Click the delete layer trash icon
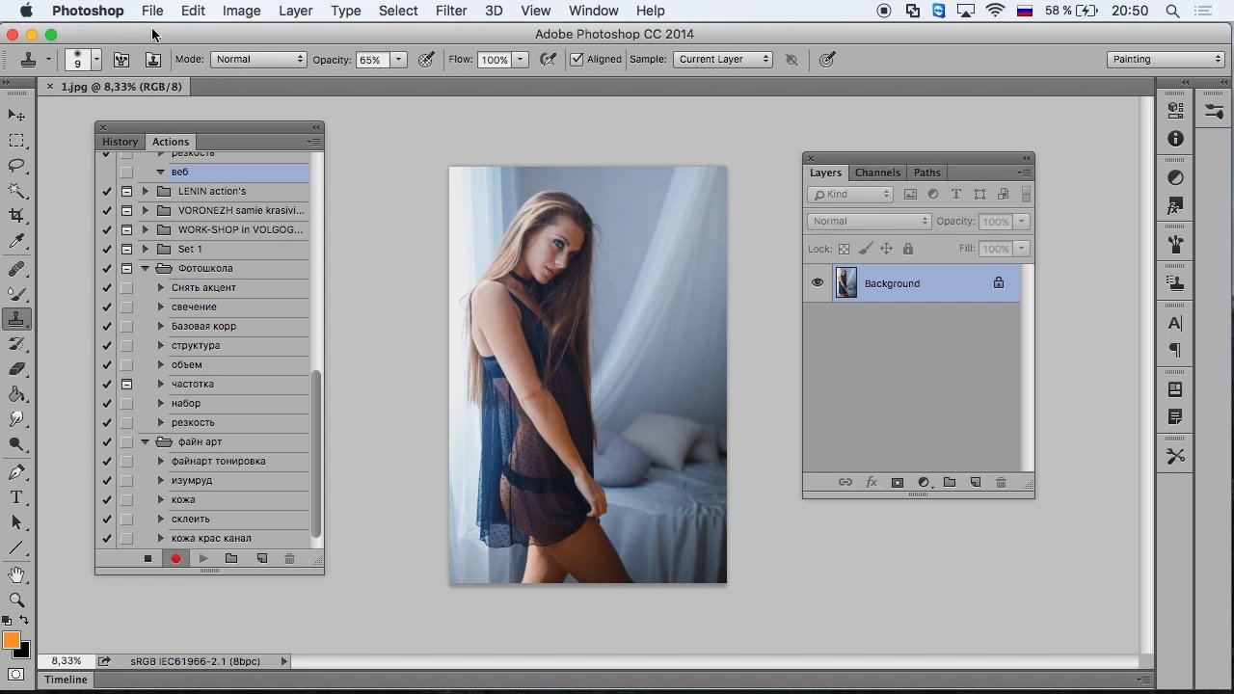This screenshot has height=694, width=1234. pyautogui.click(x=1001, y=482)
